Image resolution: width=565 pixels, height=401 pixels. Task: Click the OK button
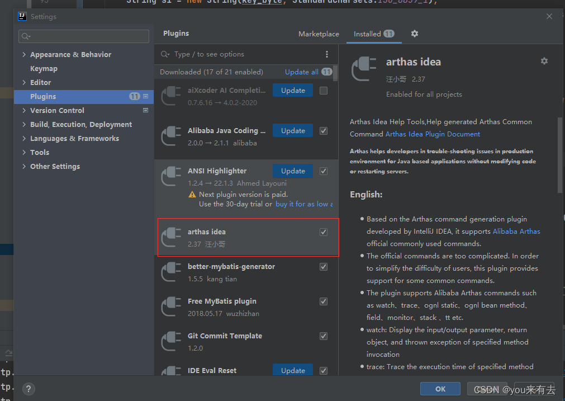point(440,389)
